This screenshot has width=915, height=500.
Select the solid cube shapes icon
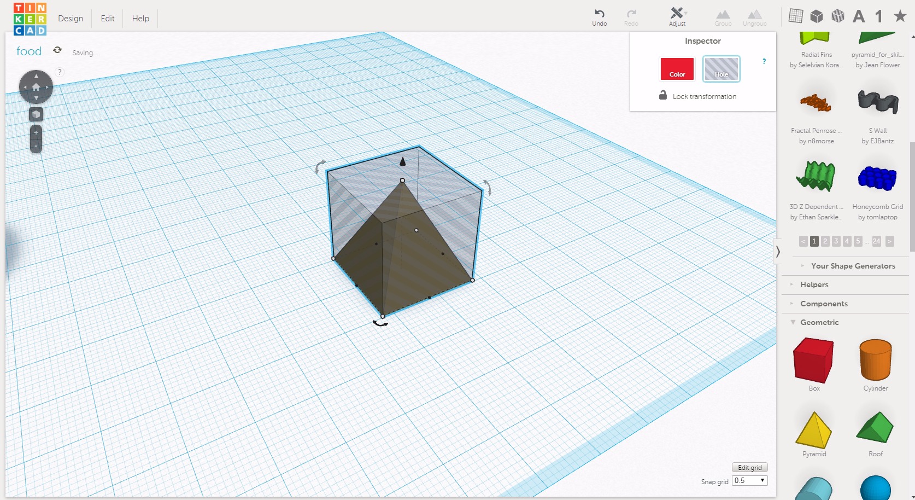coord(817,16)
